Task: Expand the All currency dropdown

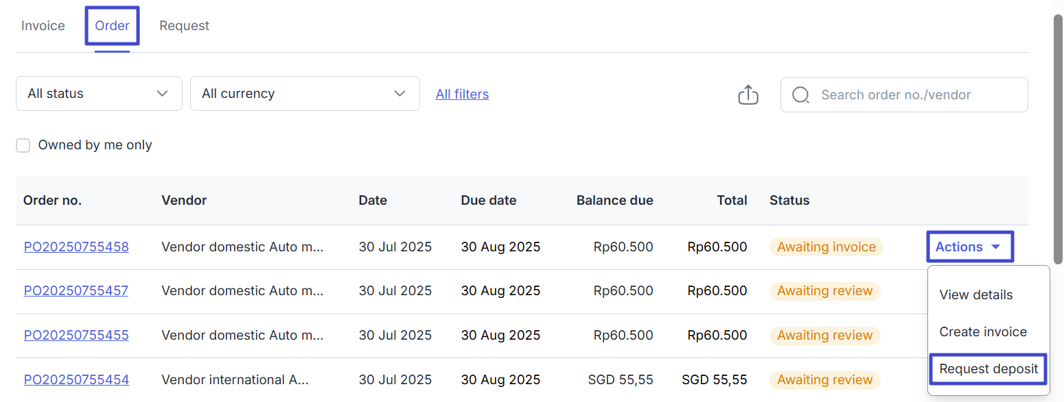Action: click(304, 94)
